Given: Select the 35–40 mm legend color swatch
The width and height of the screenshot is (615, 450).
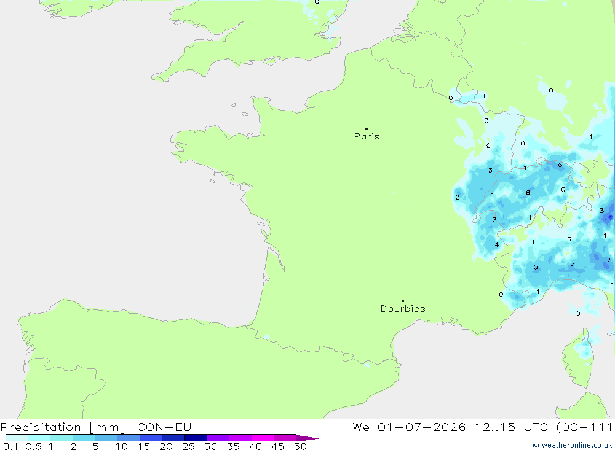Looking at the screenshot, I should point(240,438).
